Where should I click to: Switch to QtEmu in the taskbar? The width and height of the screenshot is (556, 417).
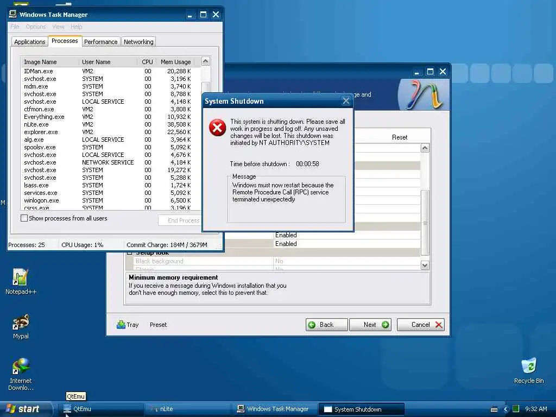[101, 409]
